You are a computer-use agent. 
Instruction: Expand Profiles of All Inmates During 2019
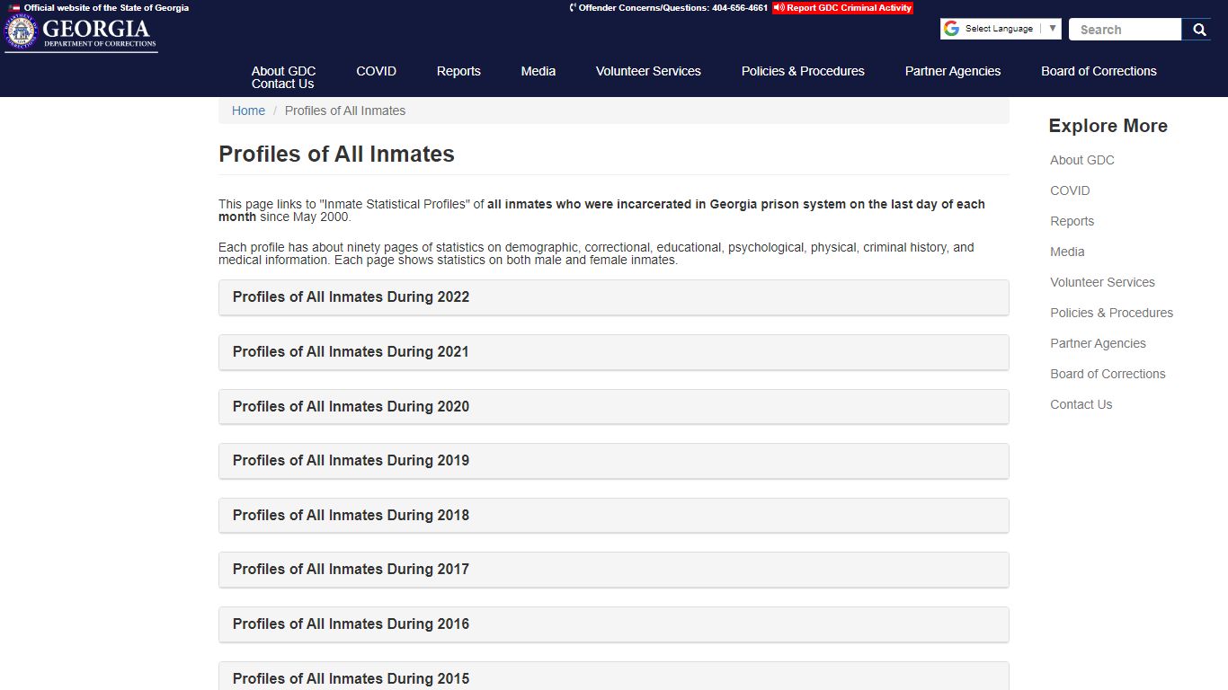click(x=614, y=461)
